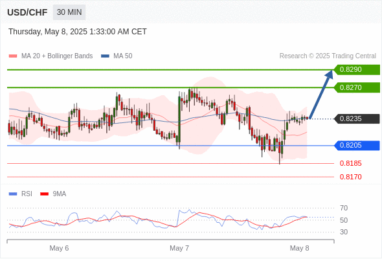Click the May 8 date axis label
This screenshot has width=382, height=259.
(299, 248)
